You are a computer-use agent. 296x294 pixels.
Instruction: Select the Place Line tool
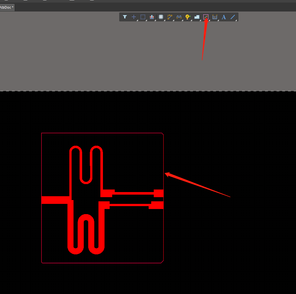[x=233, y=17]
